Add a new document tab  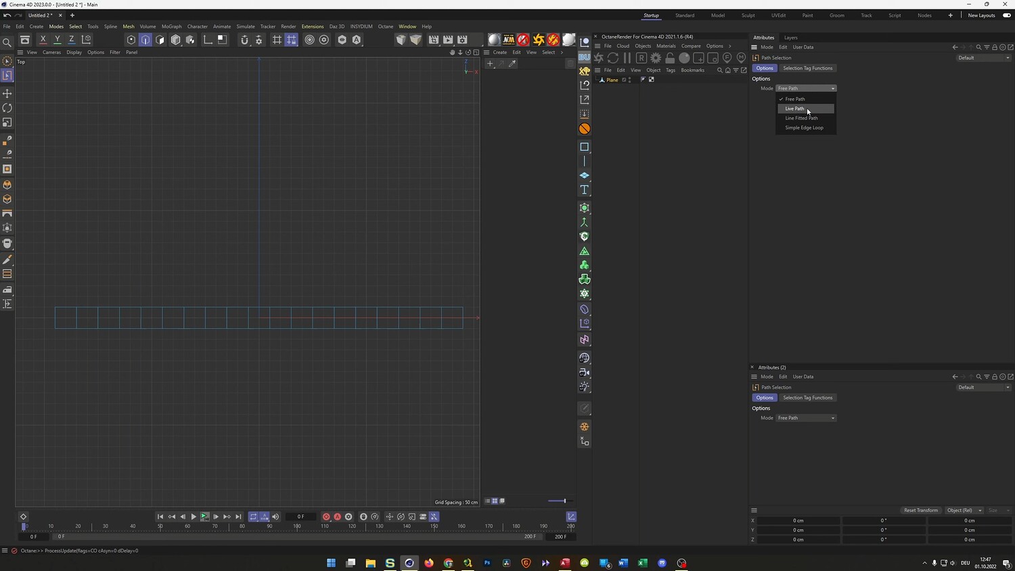72,16
